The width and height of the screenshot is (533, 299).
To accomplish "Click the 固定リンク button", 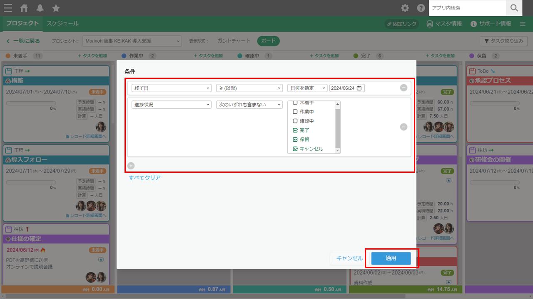I will (402, 24).
